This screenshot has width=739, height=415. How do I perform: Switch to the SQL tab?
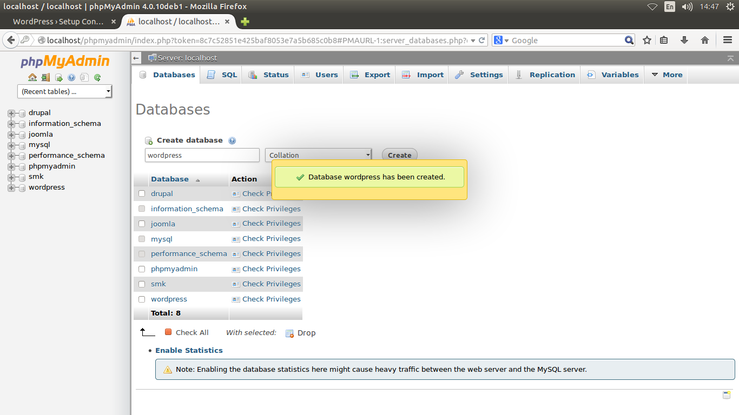[222, 75]
